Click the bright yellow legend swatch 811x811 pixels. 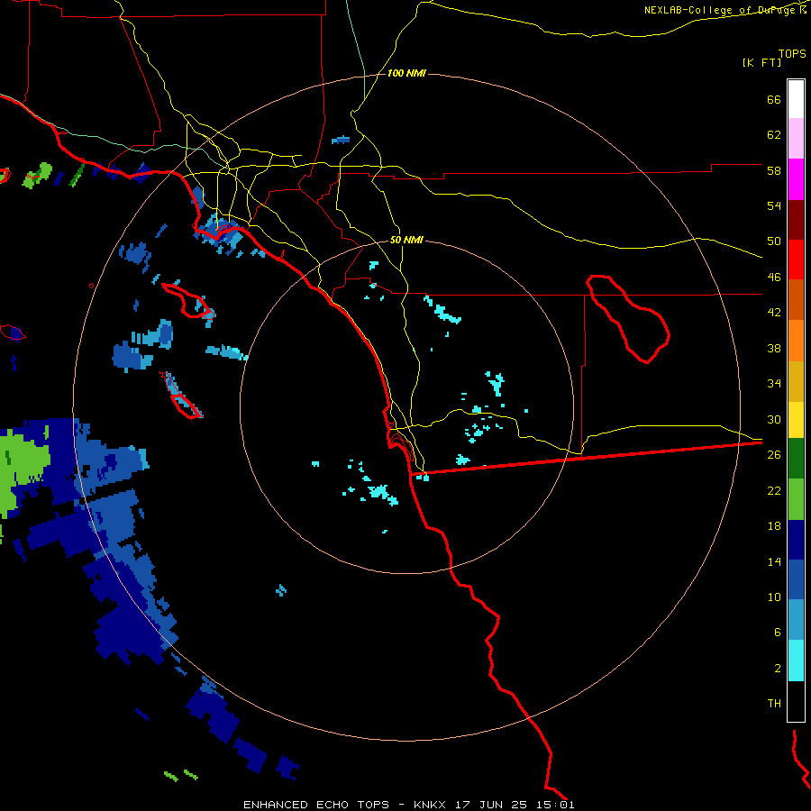coord(796,420)
